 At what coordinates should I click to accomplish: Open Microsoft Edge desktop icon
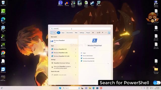click(3, 20)
